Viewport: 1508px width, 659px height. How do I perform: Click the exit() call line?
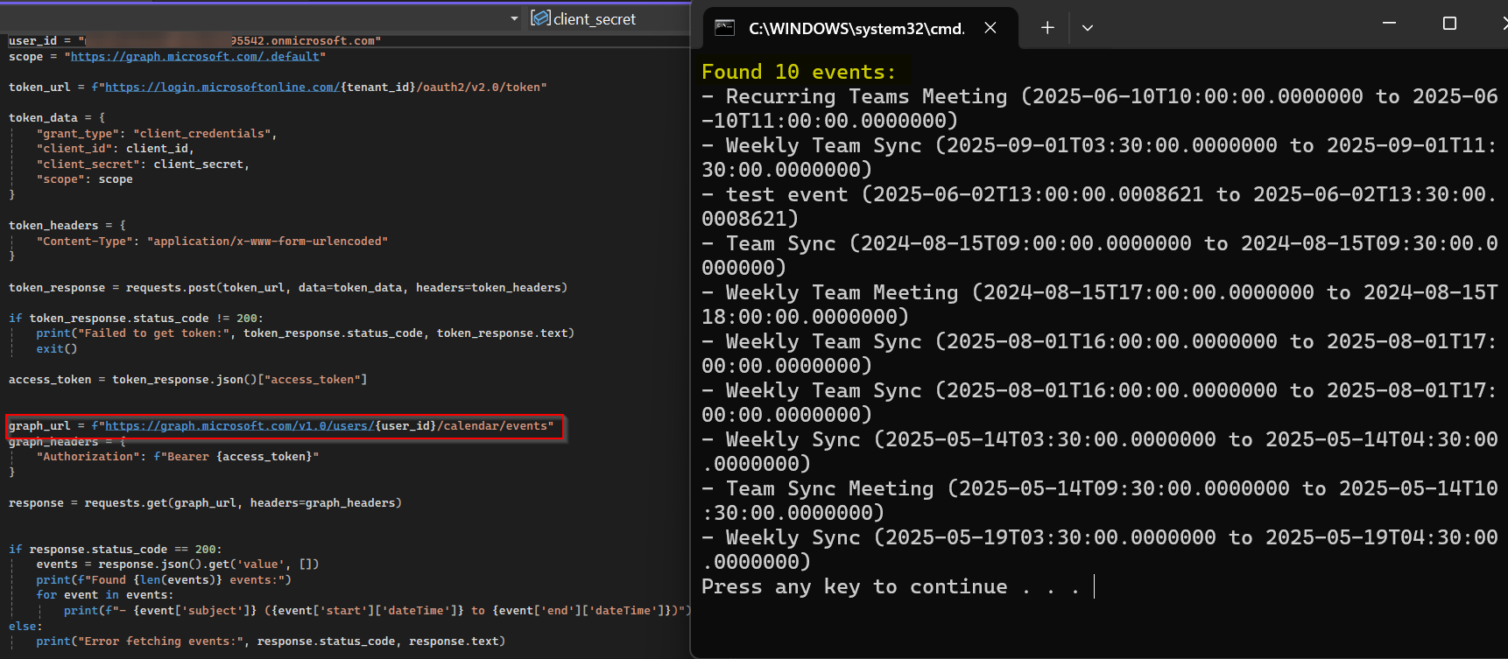[57, 349]
